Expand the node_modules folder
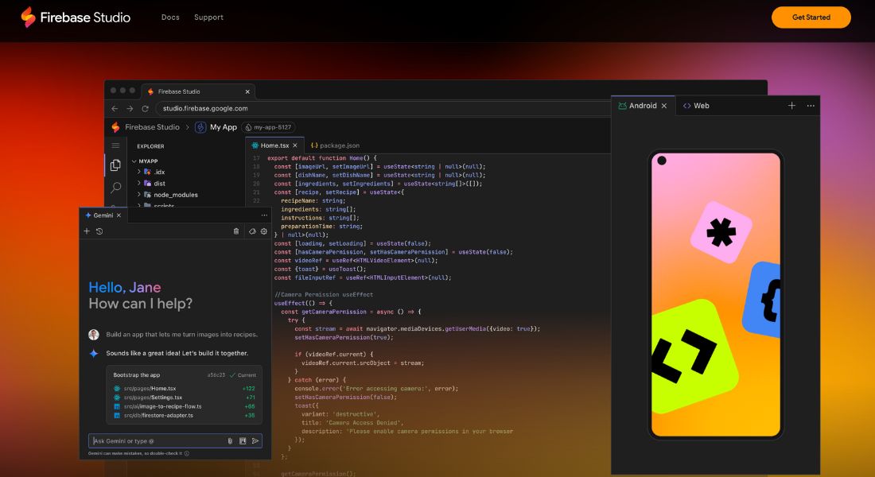Image resolution: width=875 pixels, height=477 pixels. click(x=167, y=195)
